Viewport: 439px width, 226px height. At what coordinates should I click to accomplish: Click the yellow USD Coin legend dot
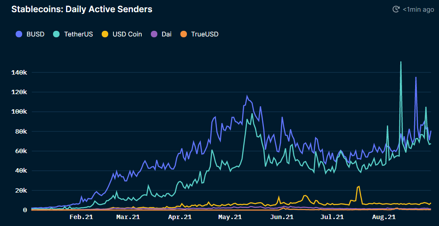[x=105, y=34]
